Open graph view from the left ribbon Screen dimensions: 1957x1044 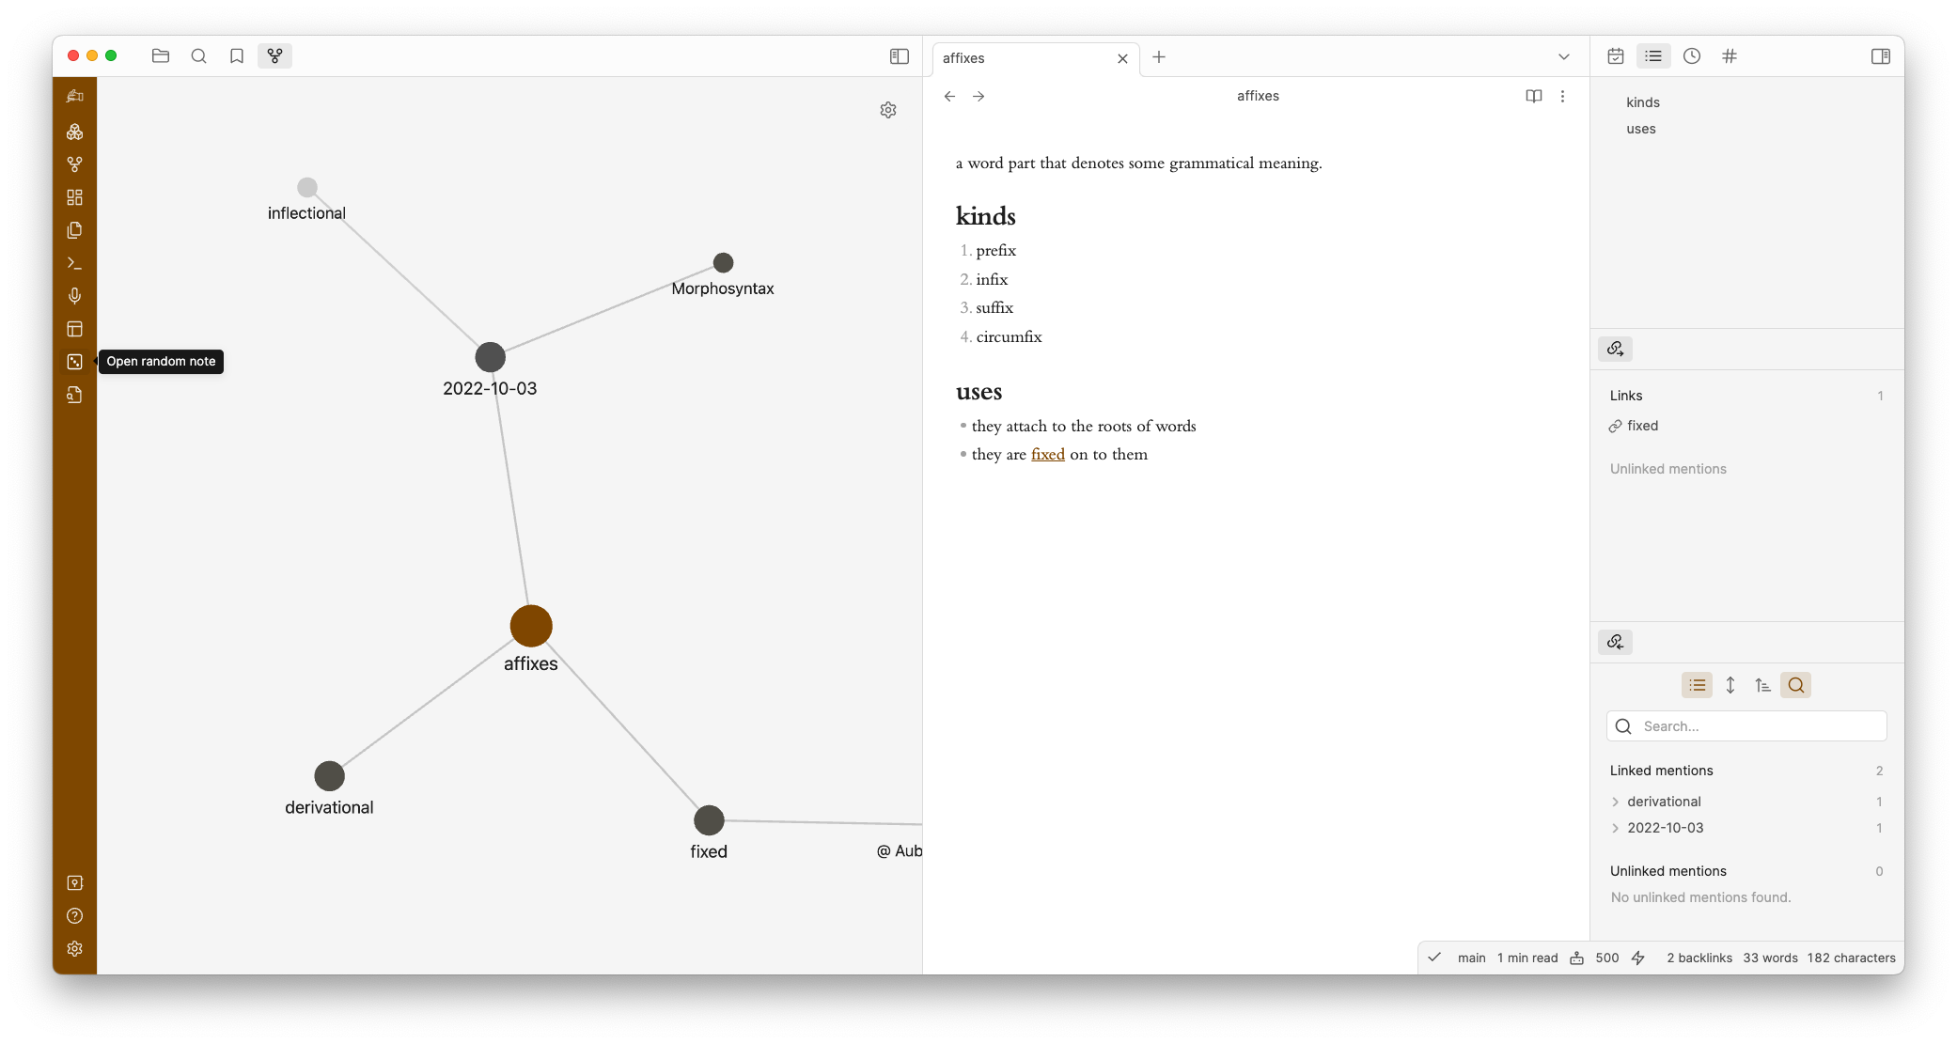tap(75, 164)
